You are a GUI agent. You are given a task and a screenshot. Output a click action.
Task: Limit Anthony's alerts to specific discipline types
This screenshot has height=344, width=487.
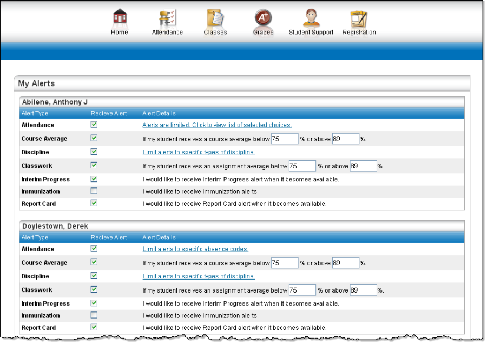(x=199, y=152)
